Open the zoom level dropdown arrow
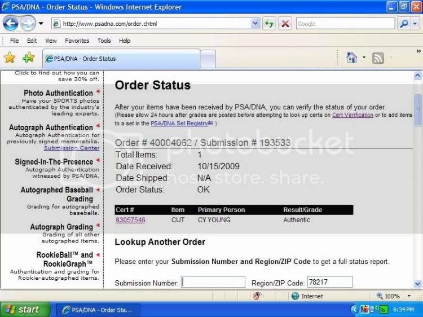The height and width of the screenshot is (317, 423). coord(409,296)
